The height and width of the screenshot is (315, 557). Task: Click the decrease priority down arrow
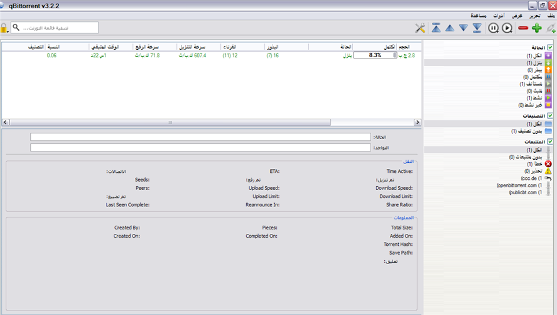tap(463, 28)
